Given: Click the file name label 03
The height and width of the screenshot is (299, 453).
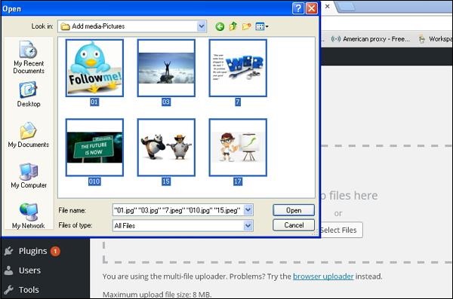Looking at the screenshot, I should coord(166,102).
